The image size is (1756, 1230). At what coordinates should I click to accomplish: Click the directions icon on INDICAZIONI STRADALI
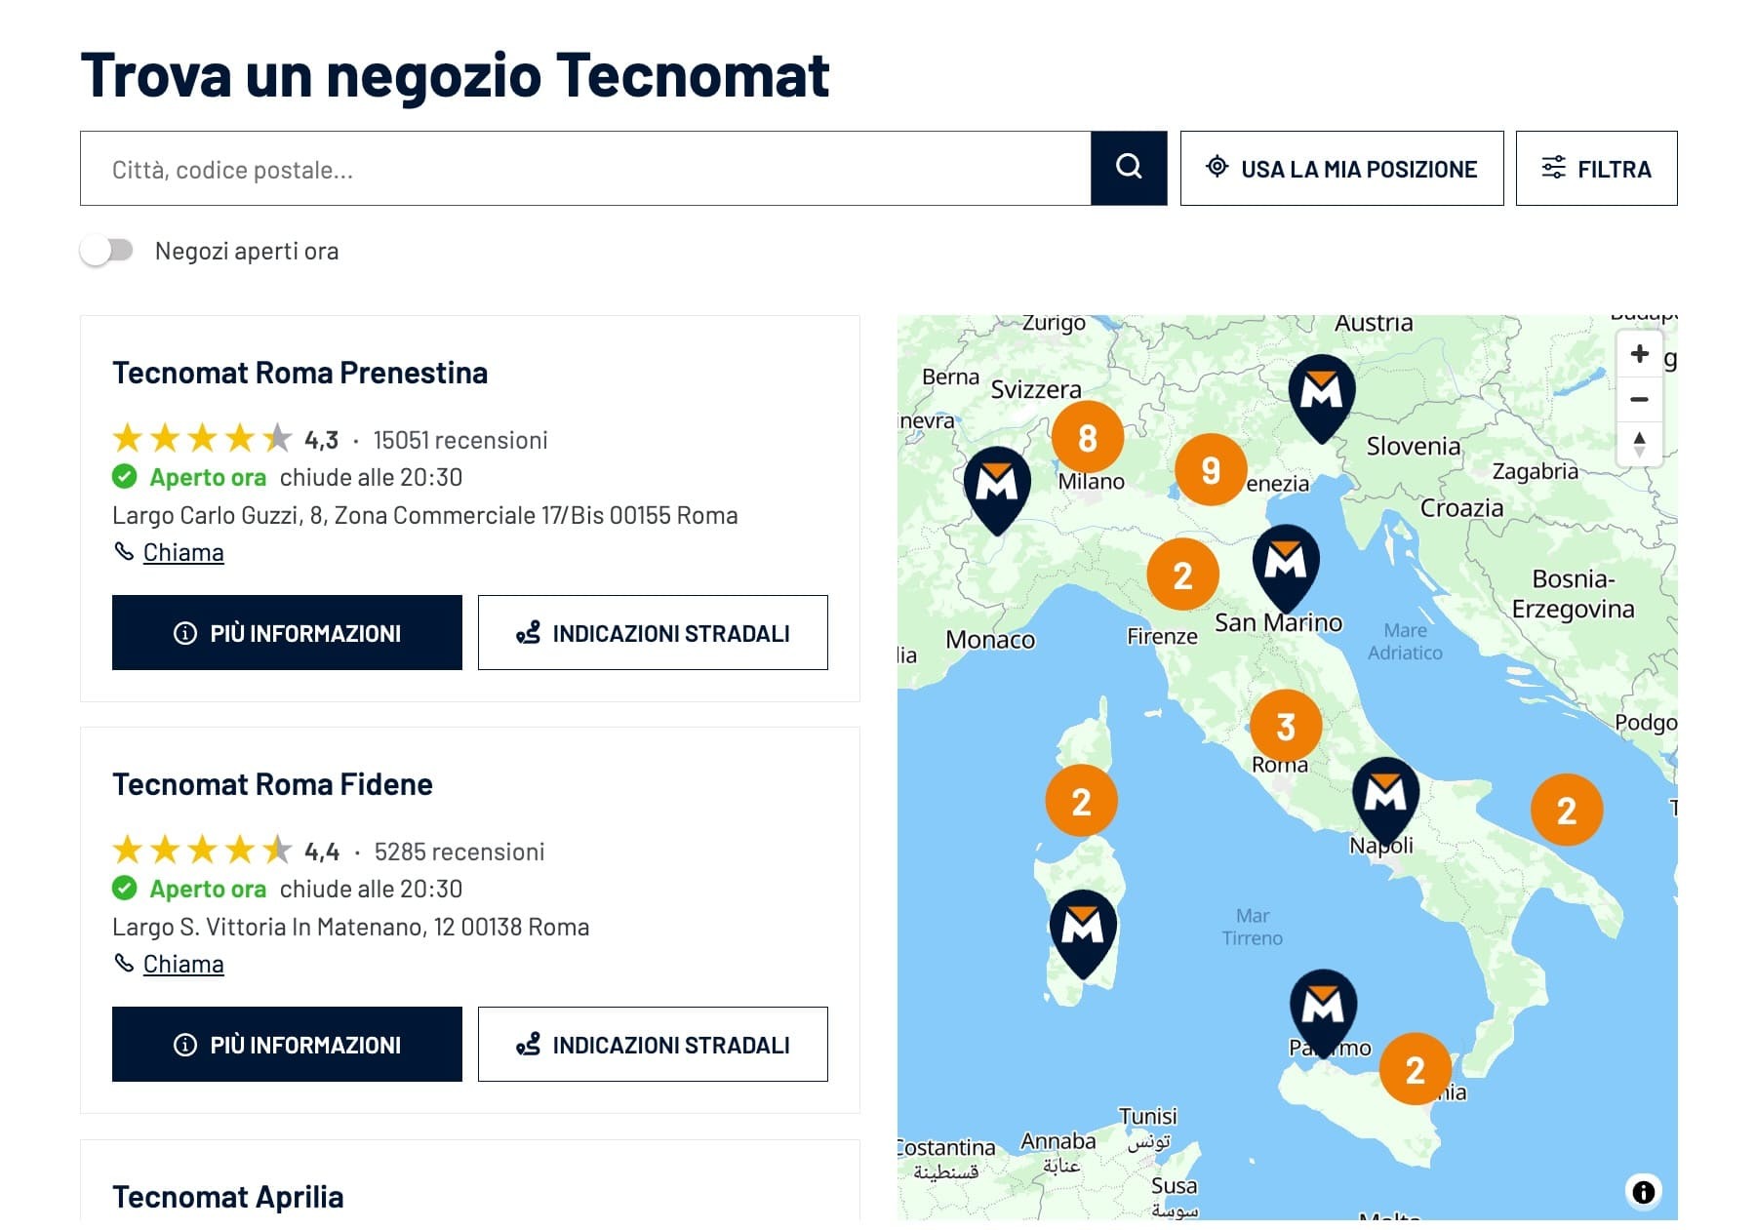(x=530, y=632)
